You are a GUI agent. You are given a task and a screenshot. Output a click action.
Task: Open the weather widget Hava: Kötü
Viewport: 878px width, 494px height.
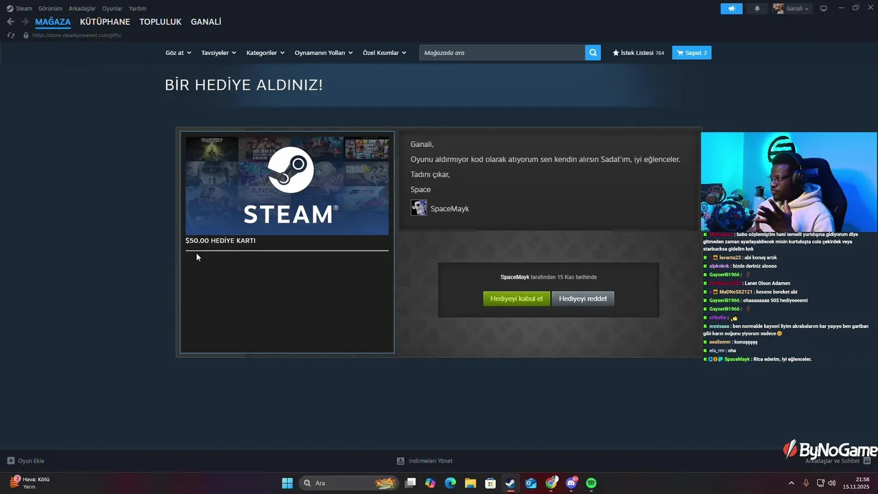coord(29,483)
